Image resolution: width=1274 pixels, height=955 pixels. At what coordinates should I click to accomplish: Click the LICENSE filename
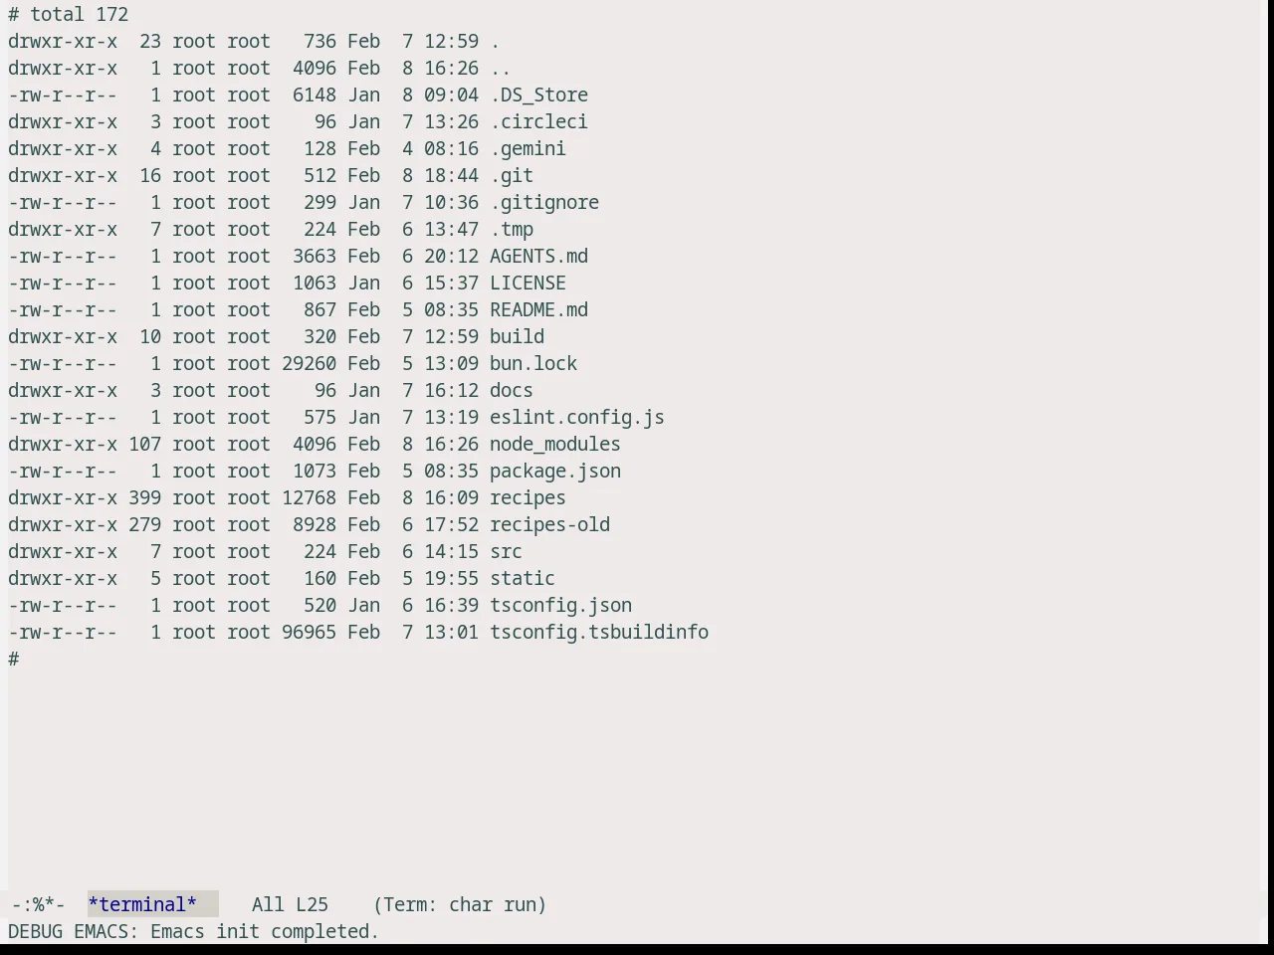click(528, 284)
